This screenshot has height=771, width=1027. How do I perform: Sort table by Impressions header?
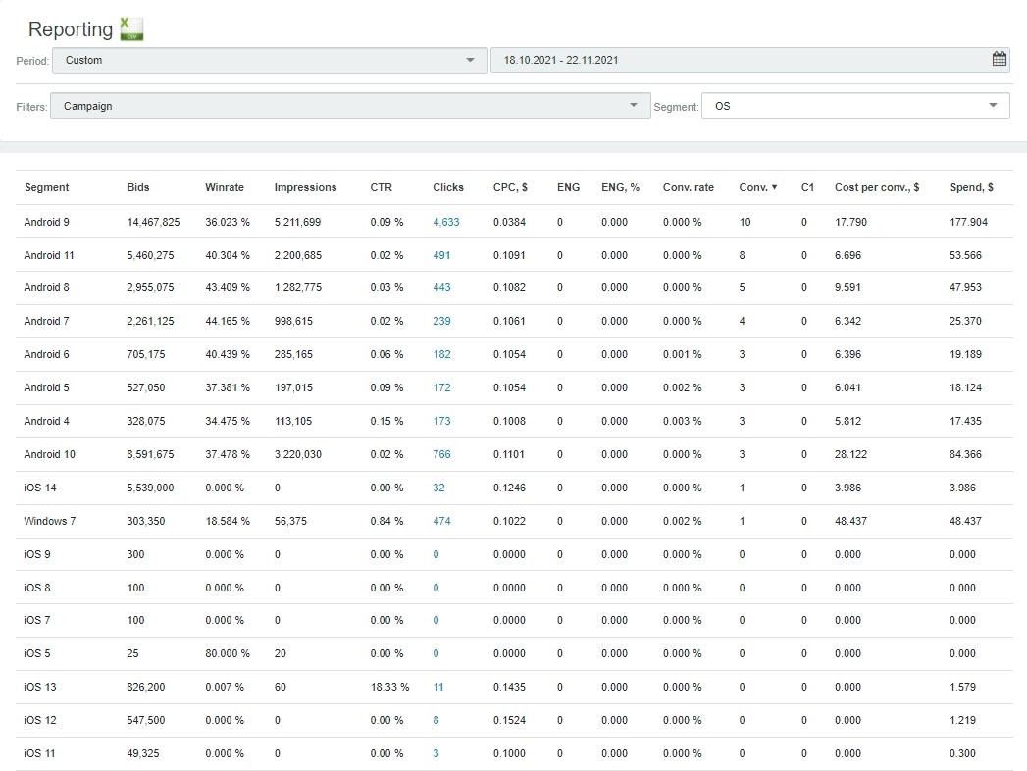tap(305, 187)
